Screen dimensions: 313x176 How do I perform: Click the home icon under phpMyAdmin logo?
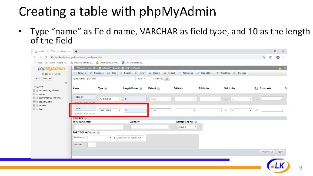43,74
